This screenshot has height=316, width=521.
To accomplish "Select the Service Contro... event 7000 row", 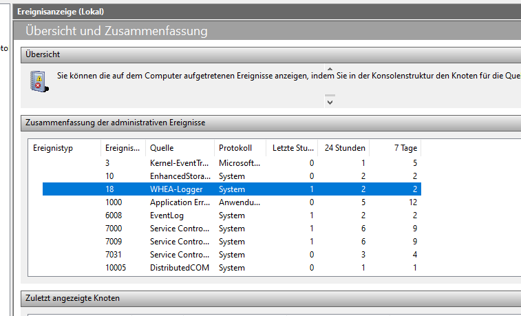I will tap(231, 229).
